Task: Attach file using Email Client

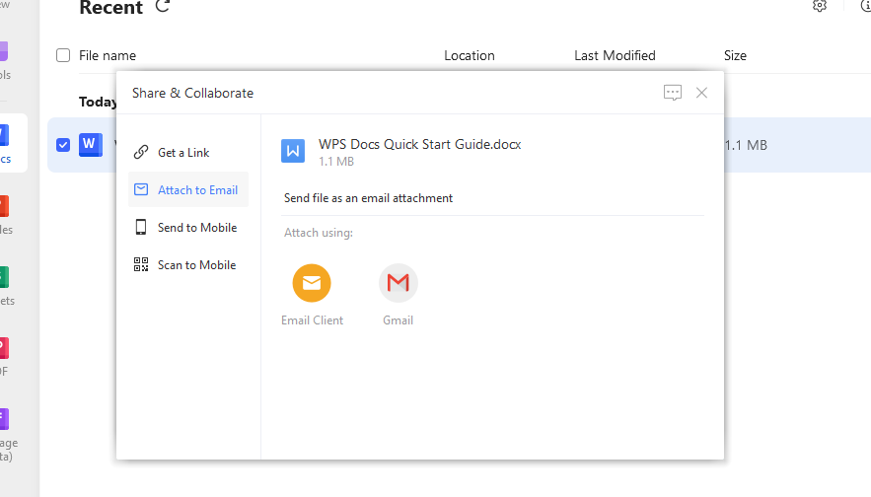Action: (312, 295)
